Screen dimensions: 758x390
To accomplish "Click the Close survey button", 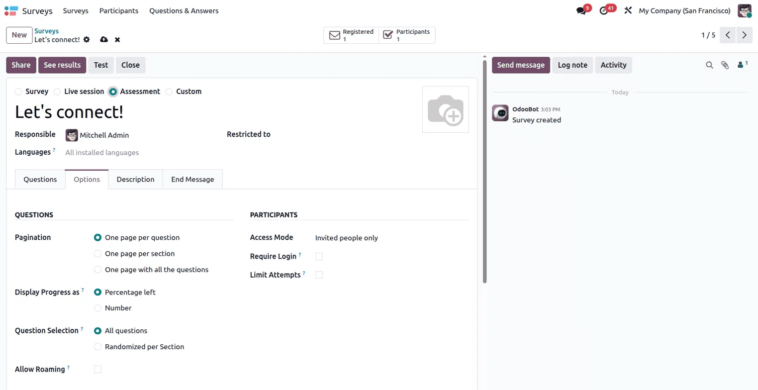I will click(x=131, y=65).
